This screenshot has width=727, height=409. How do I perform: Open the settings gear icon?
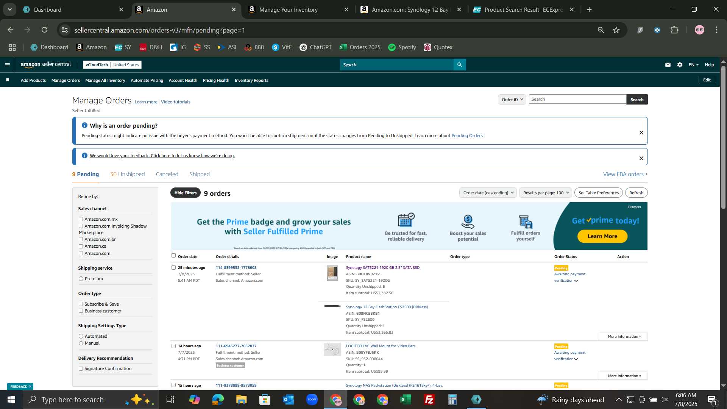tap(680, 65)
